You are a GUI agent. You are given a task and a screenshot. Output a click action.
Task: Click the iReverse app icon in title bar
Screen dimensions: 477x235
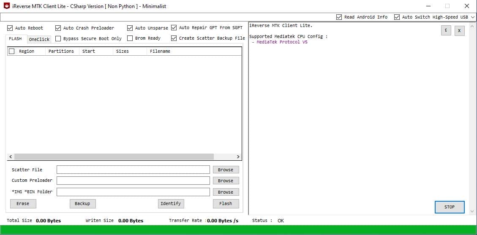coord(7,6)
